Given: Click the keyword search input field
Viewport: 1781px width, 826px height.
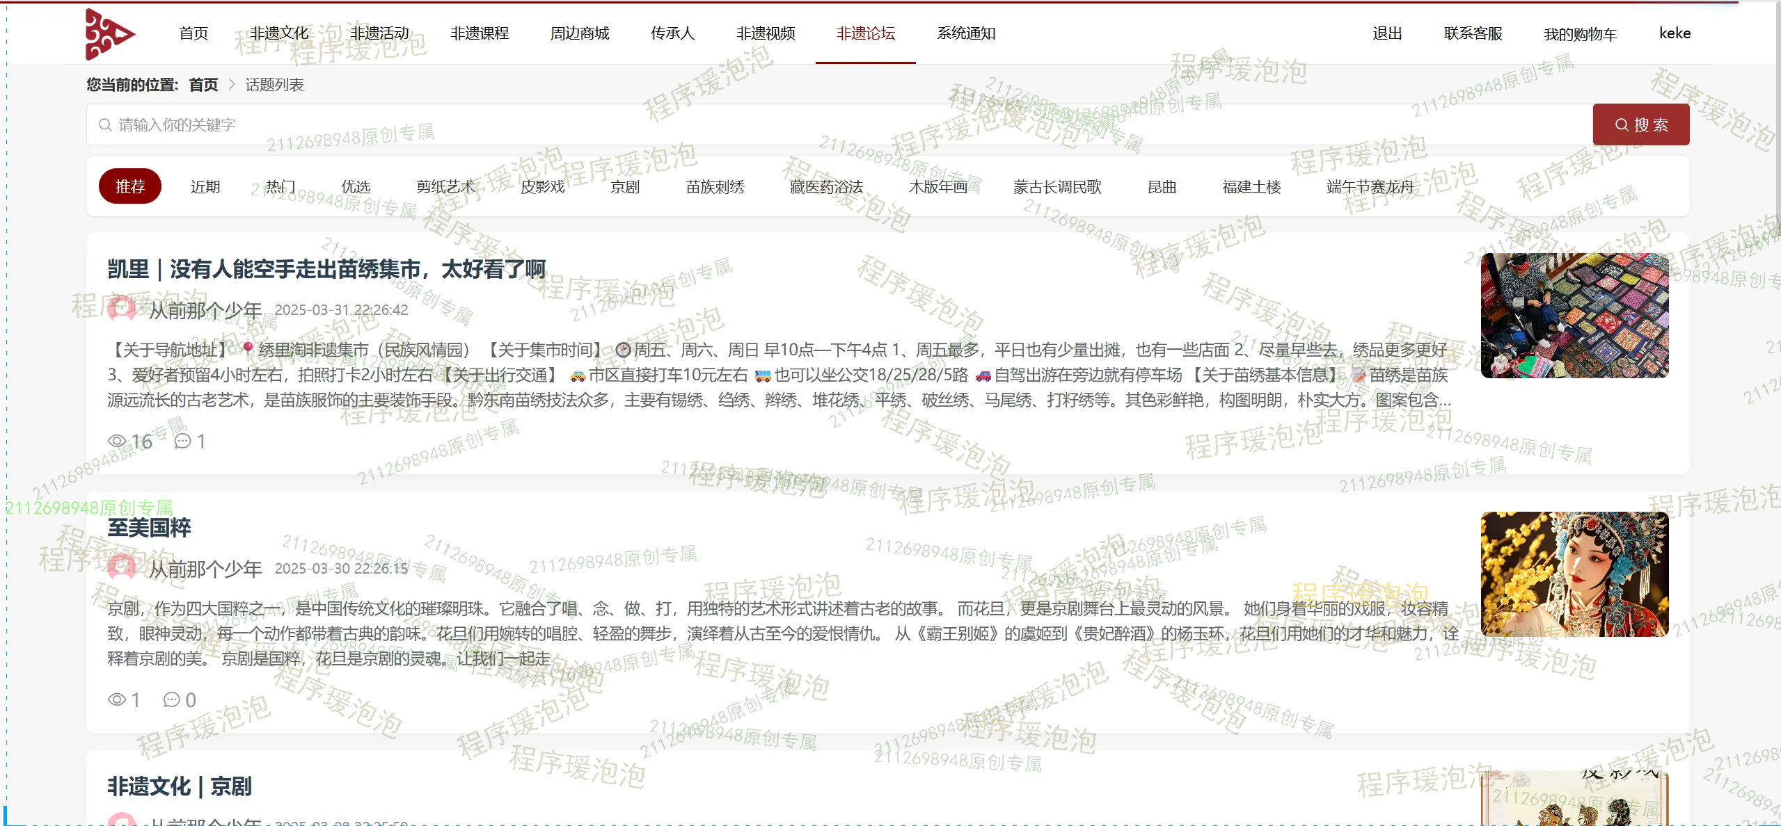Looking at the screenshot, I should 835,124.
